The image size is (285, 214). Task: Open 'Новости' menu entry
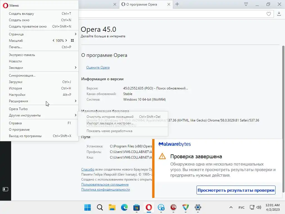point(40,61)
